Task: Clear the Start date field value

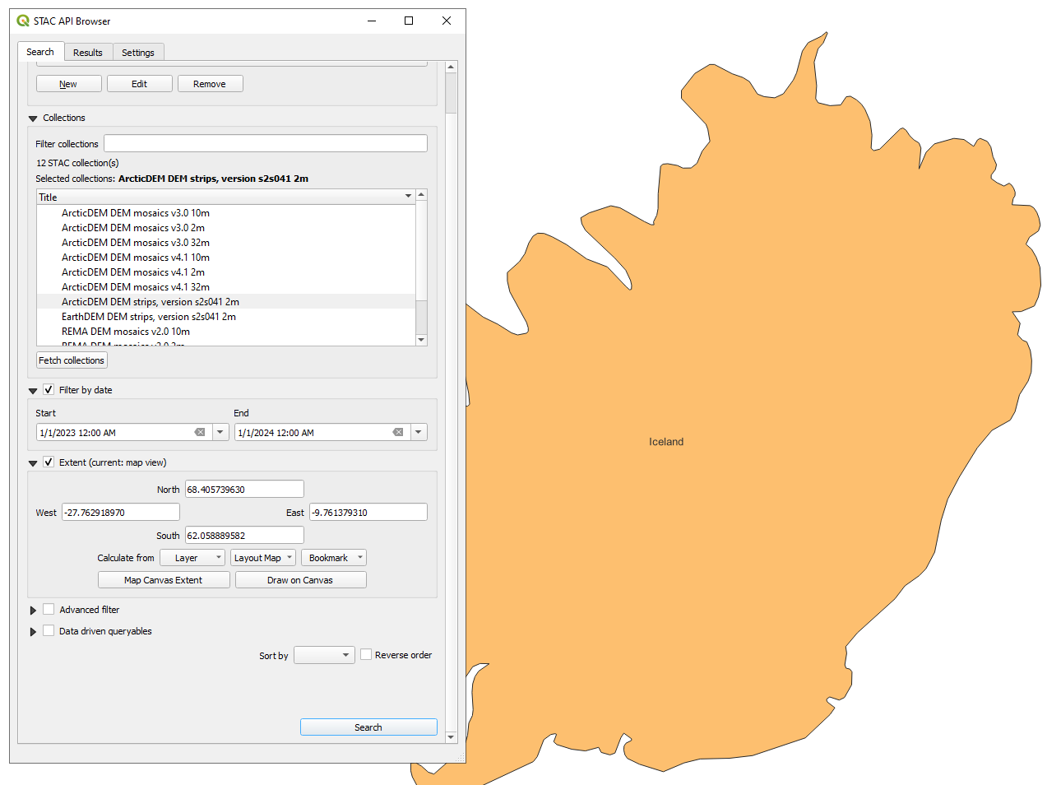Action: 200,432
